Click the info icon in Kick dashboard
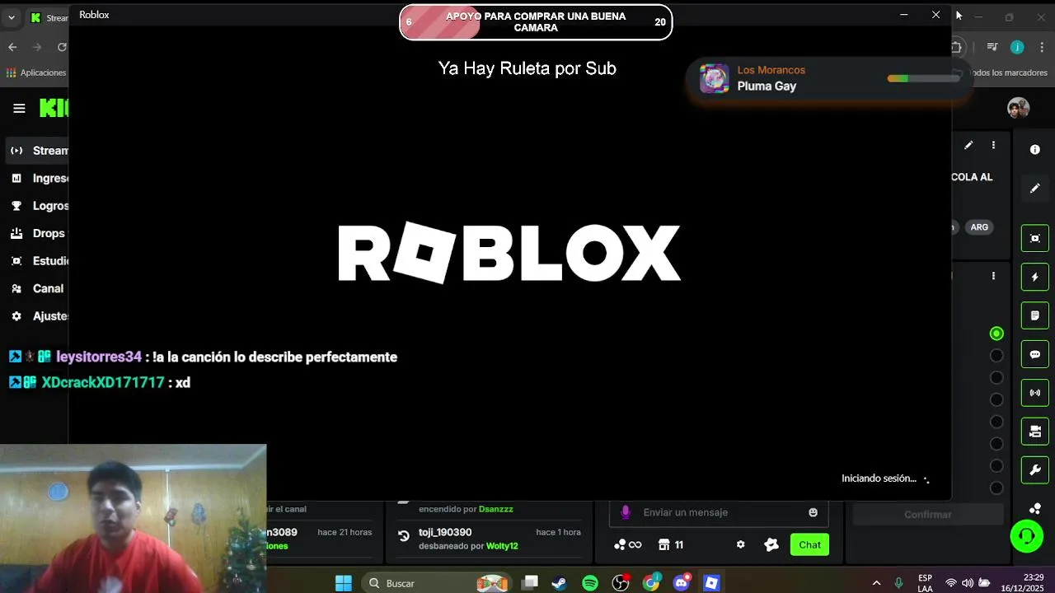 (x=1034, y=150)
